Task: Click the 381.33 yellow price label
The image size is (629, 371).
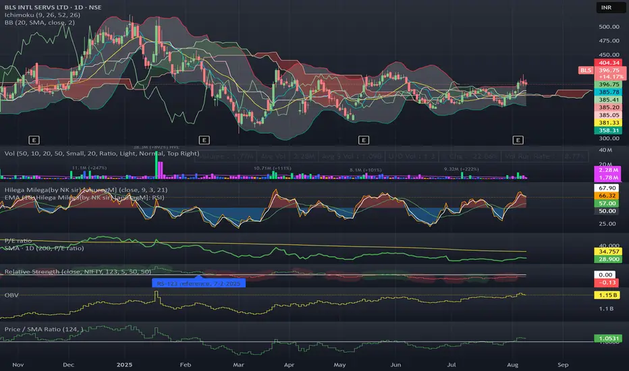Action: tap(609, 123)
